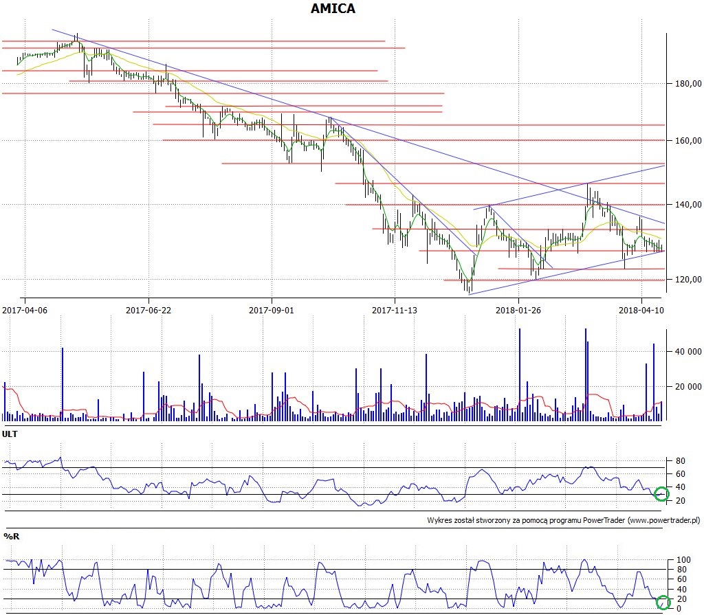Viewport: 704px width, 615px height.
Task: Click the green circle on %R indicator
Action: 663,602
